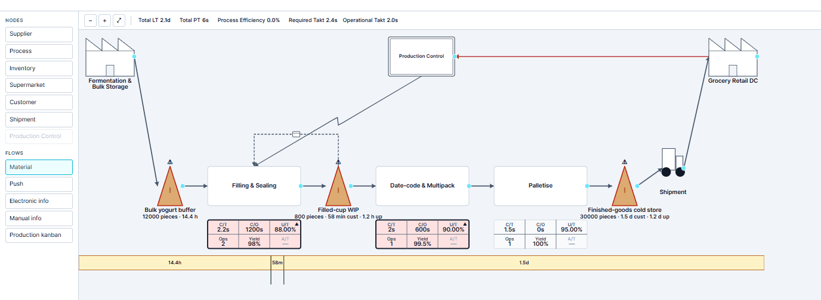Viewport: 821px width, 300px height.
Task: Click the 1.5d timeline segment
Action: point(524,262)
